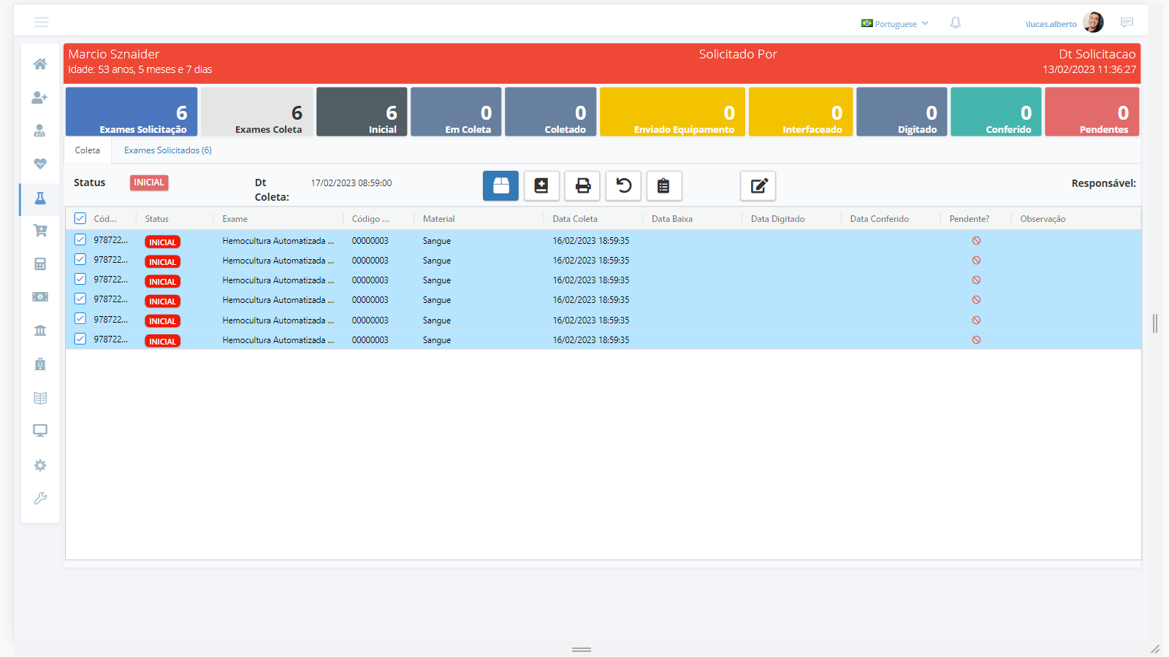Click the blue box collection toolbar button
The width and height of the screenshot is (1169, 657).
[500, 186]
